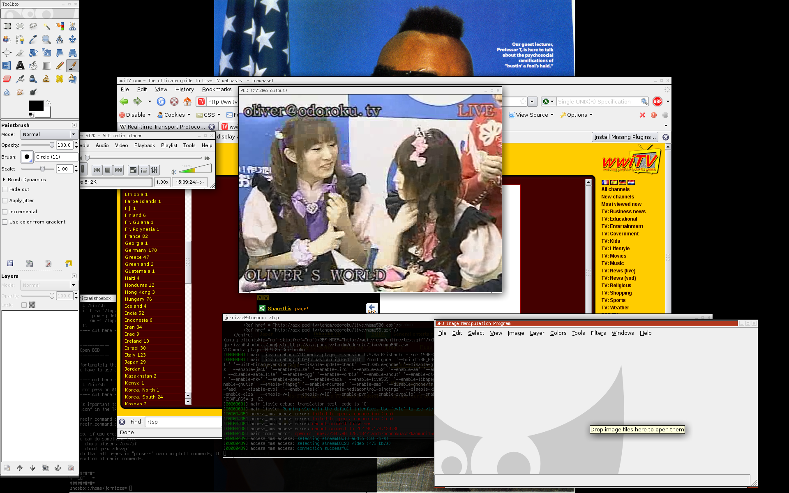
Task: Select the Paths pen tool
Action: tap(20, 39)
